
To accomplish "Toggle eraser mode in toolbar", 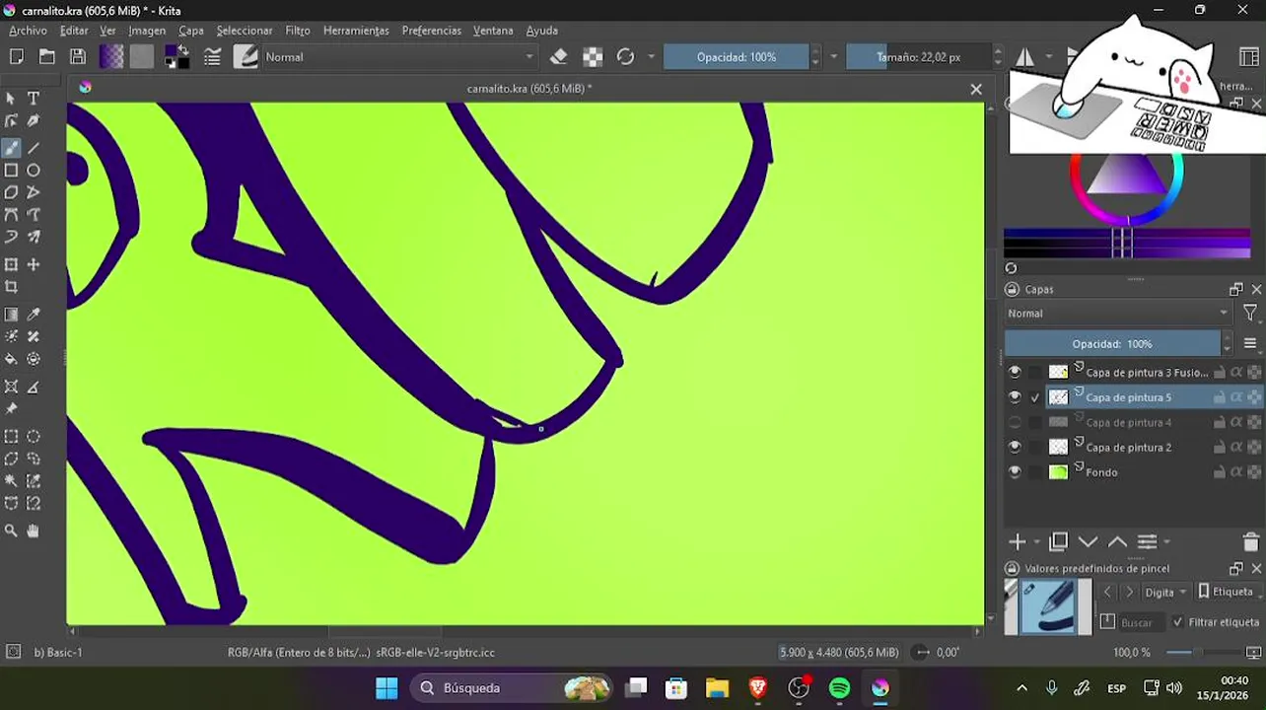I will [559, 57].
